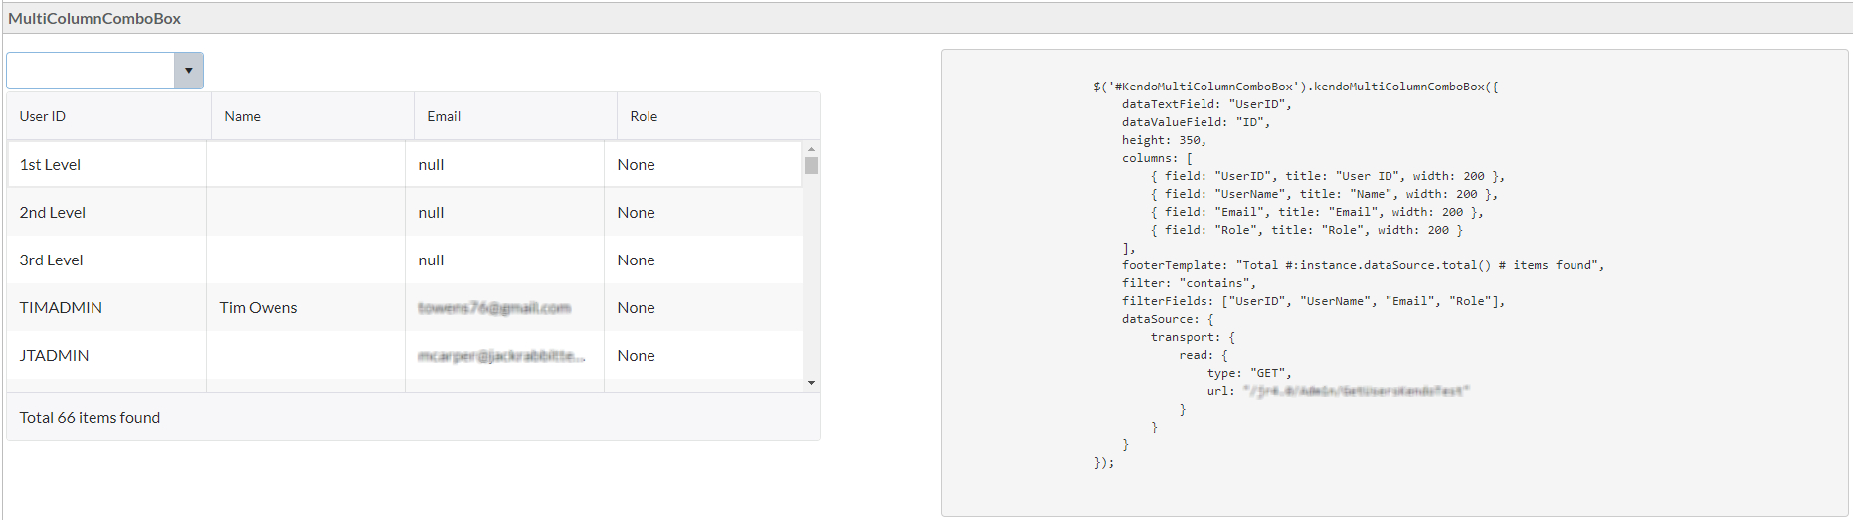
Task: Open the combo box dropdown arrow
Action: [188, 71]
